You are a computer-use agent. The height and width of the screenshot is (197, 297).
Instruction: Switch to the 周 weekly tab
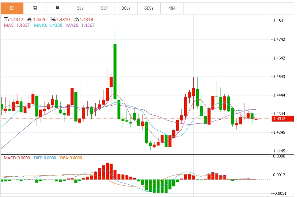[35, 8]
